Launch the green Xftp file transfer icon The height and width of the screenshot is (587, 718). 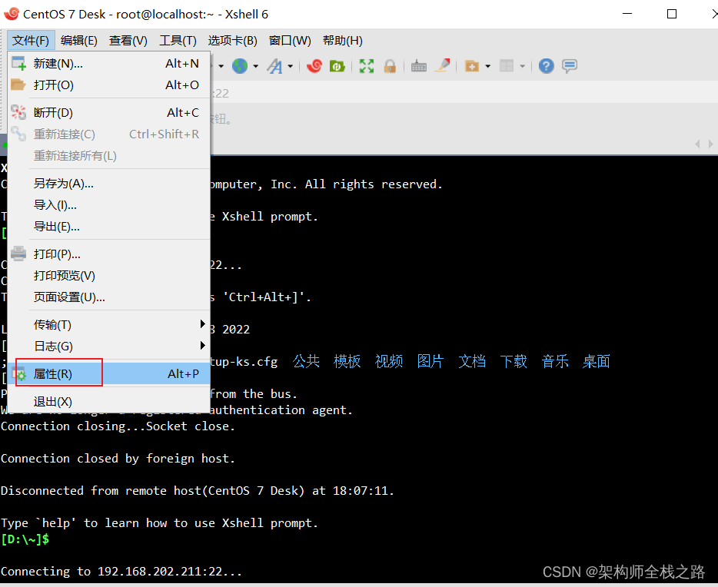click(x=337, y=66)
